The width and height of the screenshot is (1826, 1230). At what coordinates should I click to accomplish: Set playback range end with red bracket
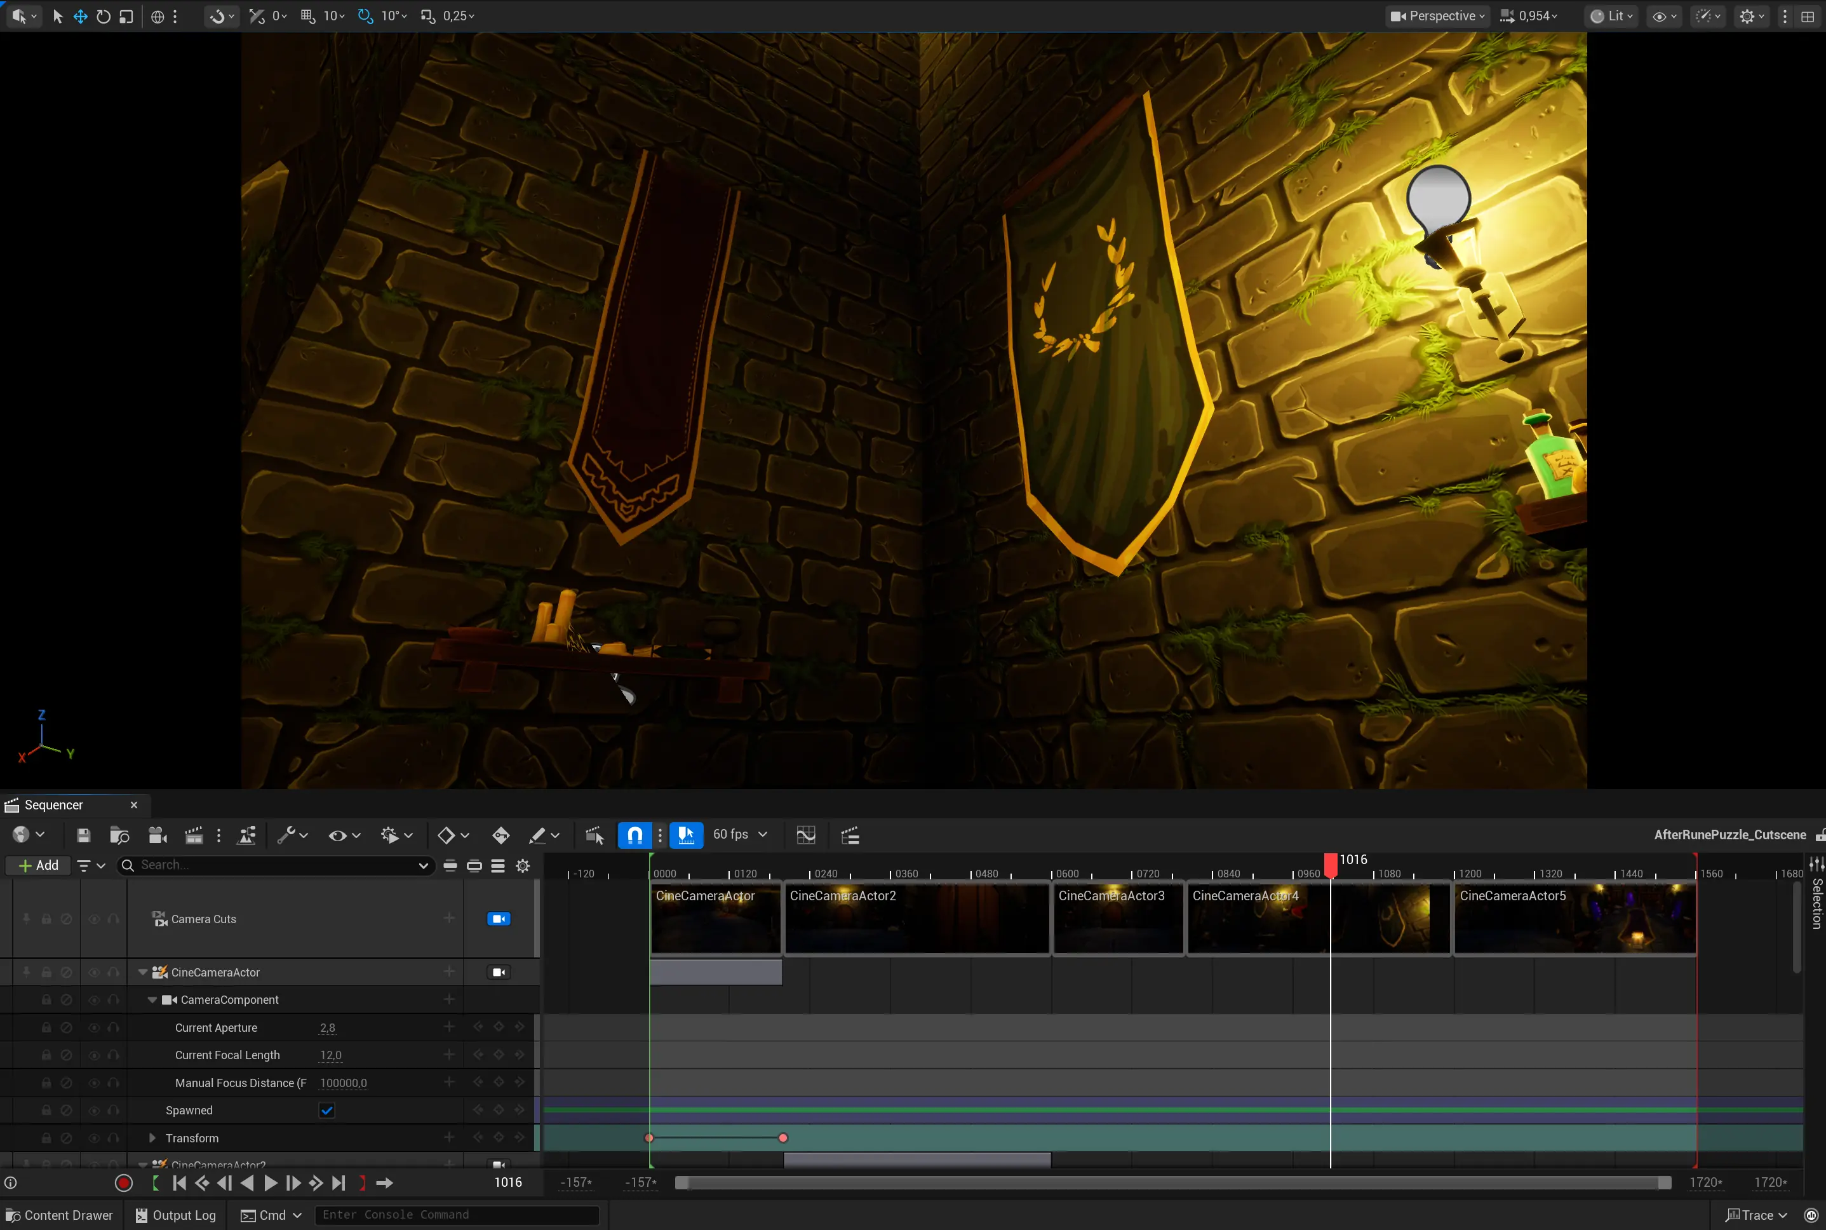coord(362,1182)
